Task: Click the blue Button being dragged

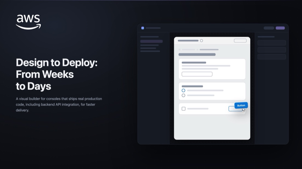Action: (x=241, y=105)
